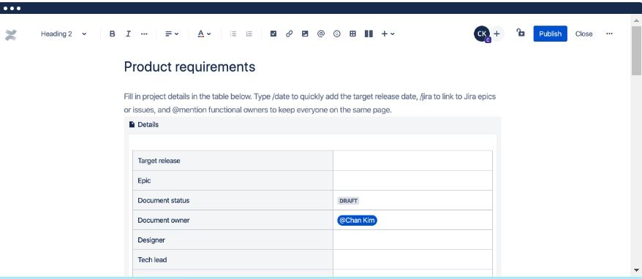
Task: Open more formatting options beside italic
Action: pyautogui.click(x=144, y=34)
